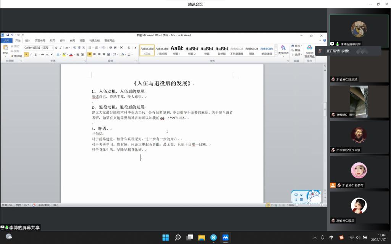Screen dimensions: 391x244
Task: Click the Replace button
Action: coord(297,50)
